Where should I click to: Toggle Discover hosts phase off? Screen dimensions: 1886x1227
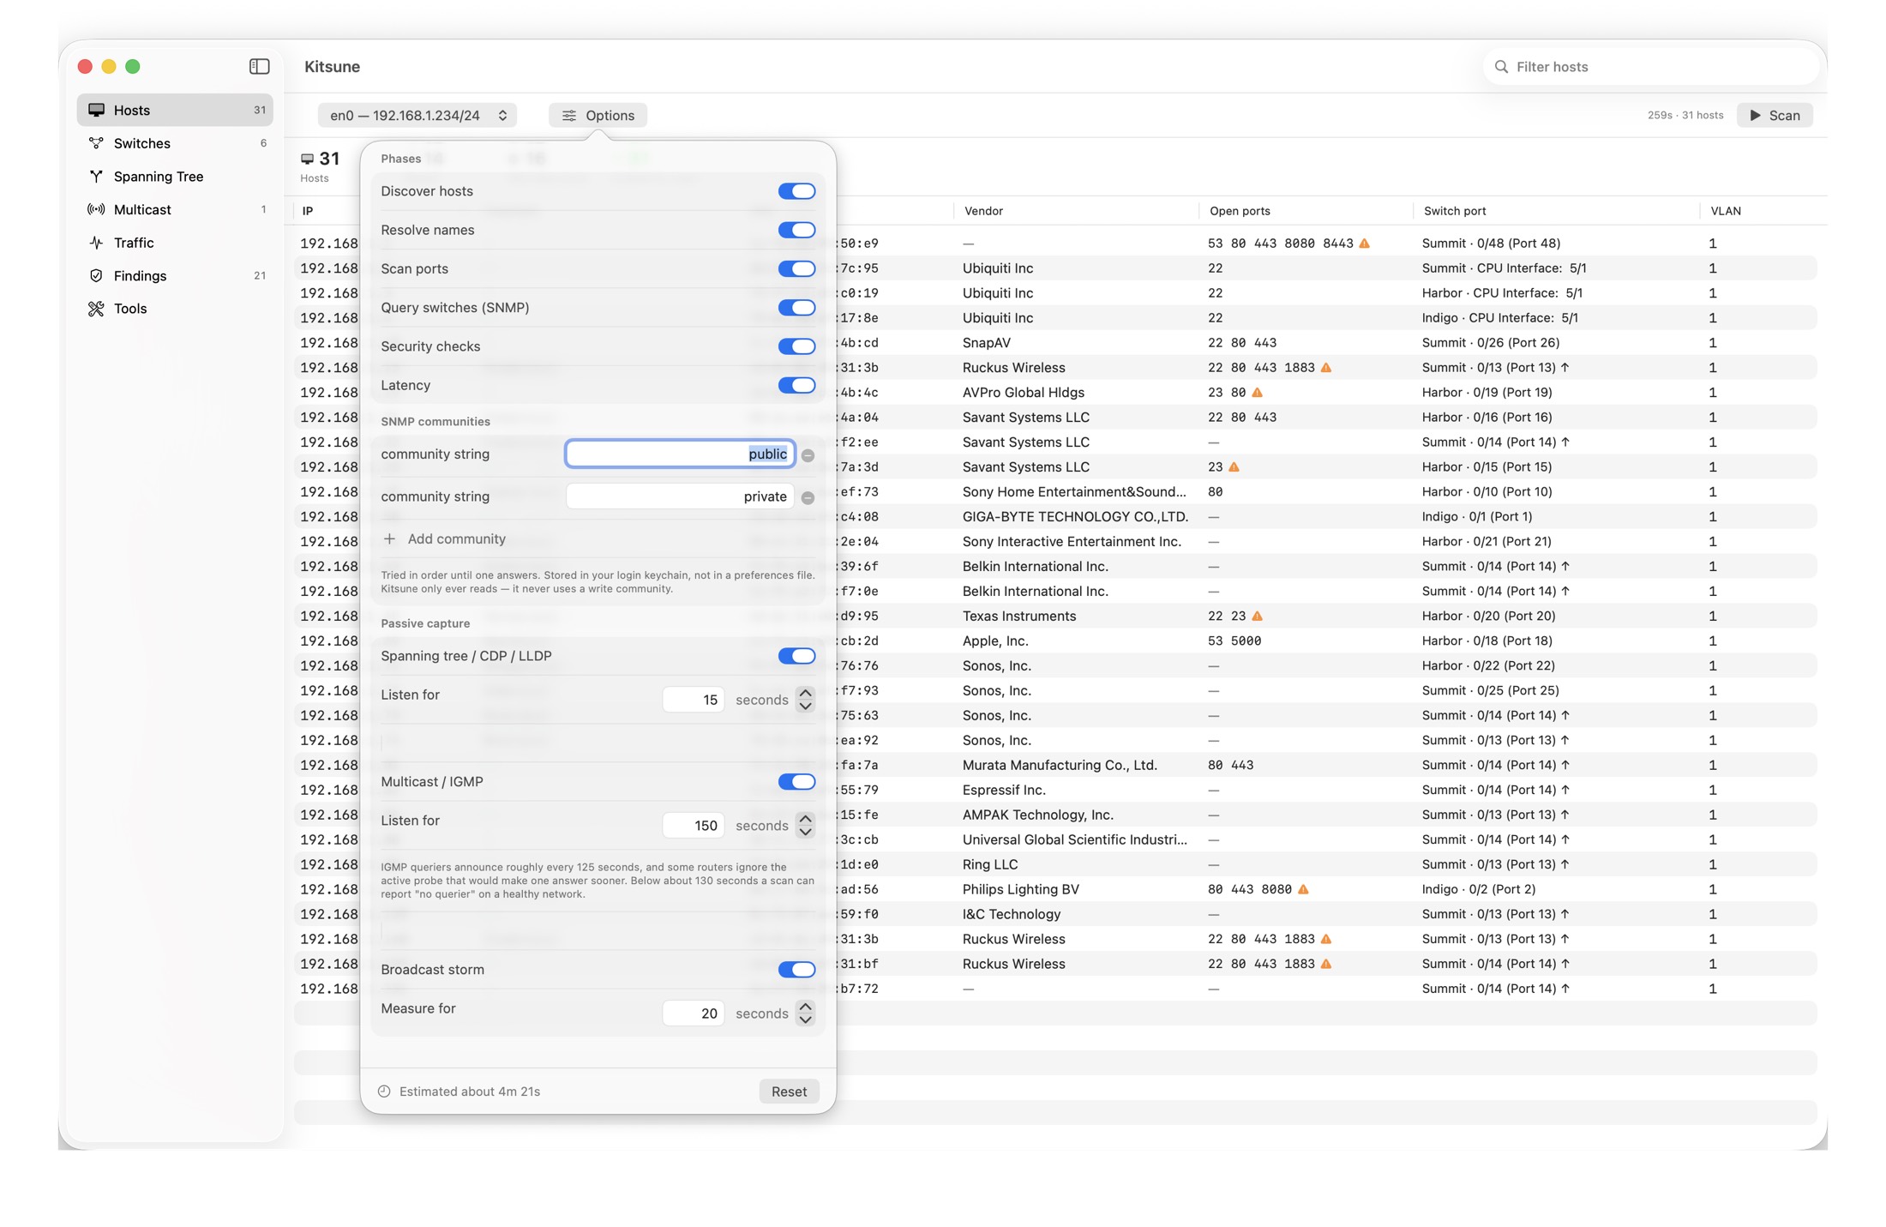click(x=796, y=191)
